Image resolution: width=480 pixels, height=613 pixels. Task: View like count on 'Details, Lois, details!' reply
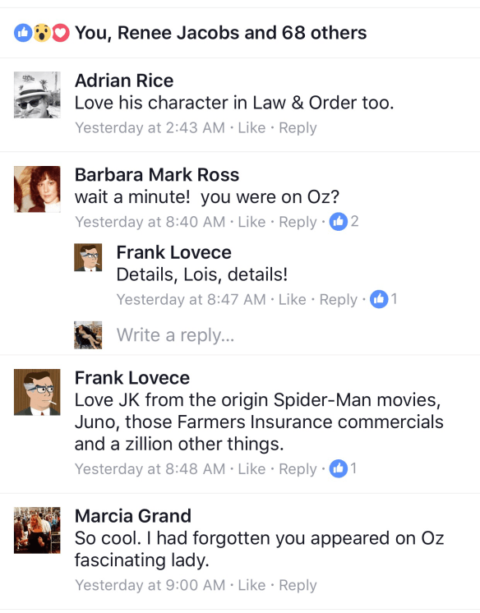click(x=384, y=299)
